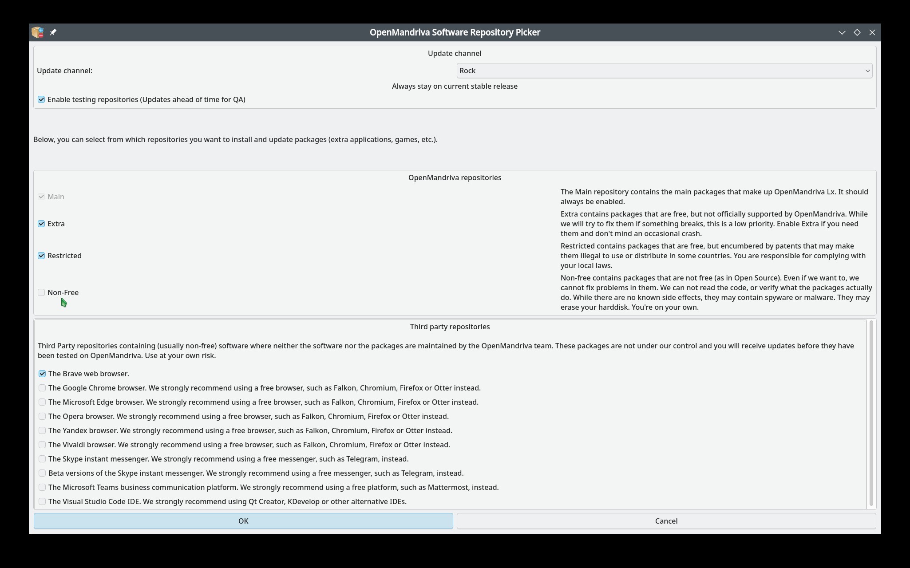The image size is (910, 568).
Task: Uncheck the Restricted repository
Action: [41, 256]
